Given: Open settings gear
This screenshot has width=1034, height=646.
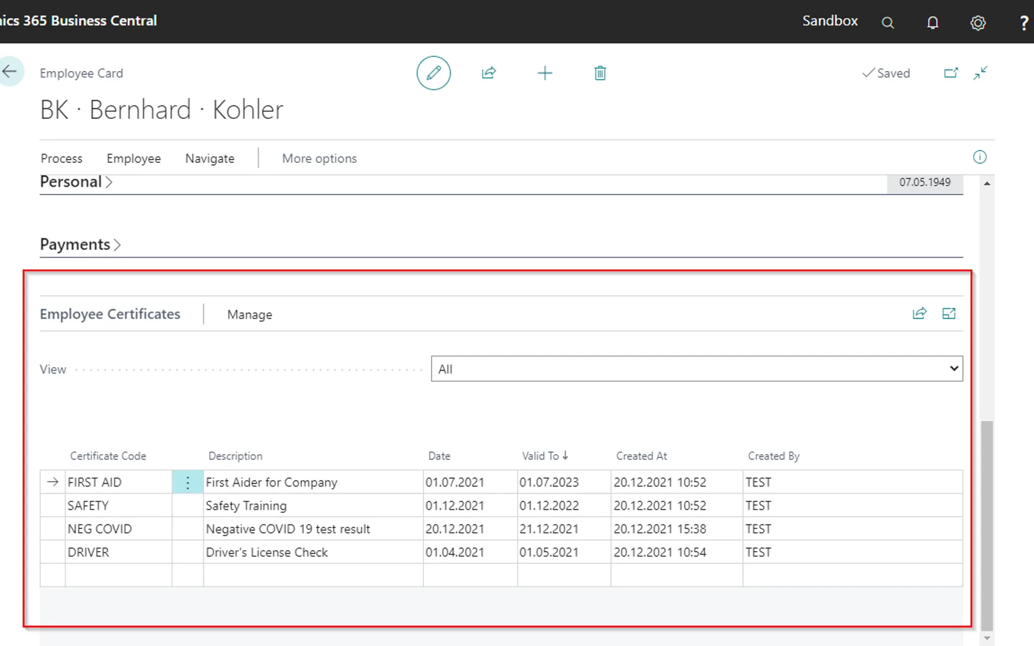Looking at the screenshot, I should click(978, 23).
